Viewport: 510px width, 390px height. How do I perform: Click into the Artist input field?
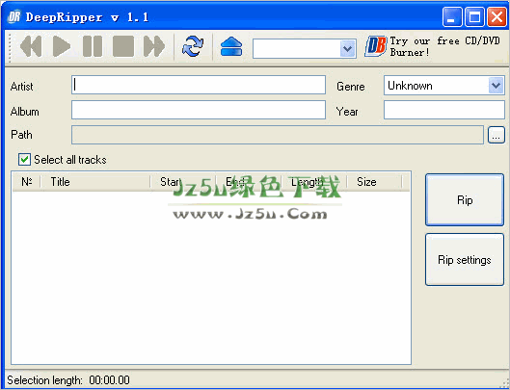[199, 85]
